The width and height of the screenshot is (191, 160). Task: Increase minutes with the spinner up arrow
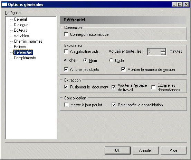pos(163,50)
